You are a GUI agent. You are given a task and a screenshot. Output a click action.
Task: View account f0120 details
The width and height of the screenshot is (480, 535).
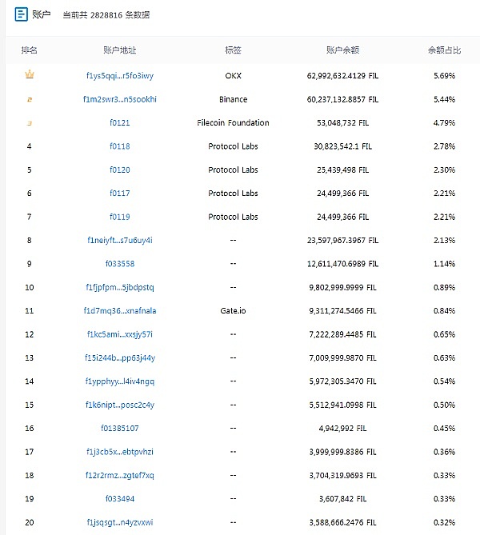click(x=120, y=170)
